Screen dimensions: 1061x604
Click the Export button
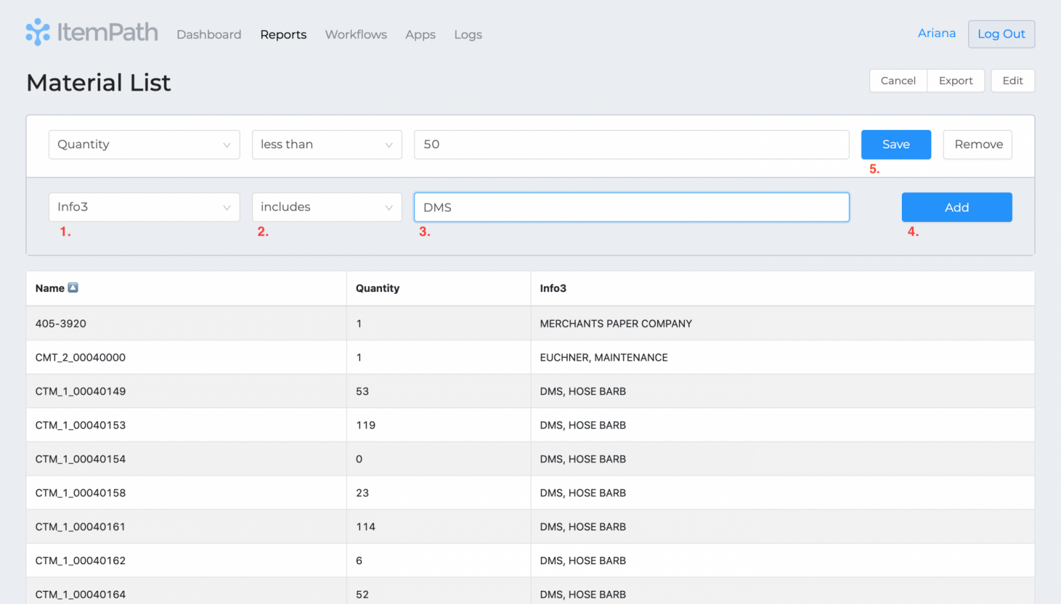coord(956,81)
